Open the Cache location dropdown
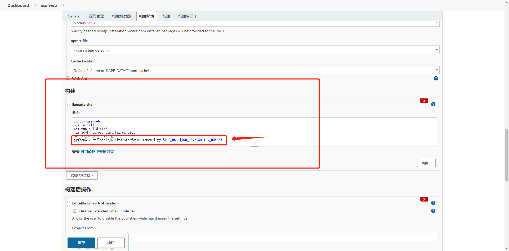Image resolution: width=509 pixels, height=251 pixels. (255, 70)
